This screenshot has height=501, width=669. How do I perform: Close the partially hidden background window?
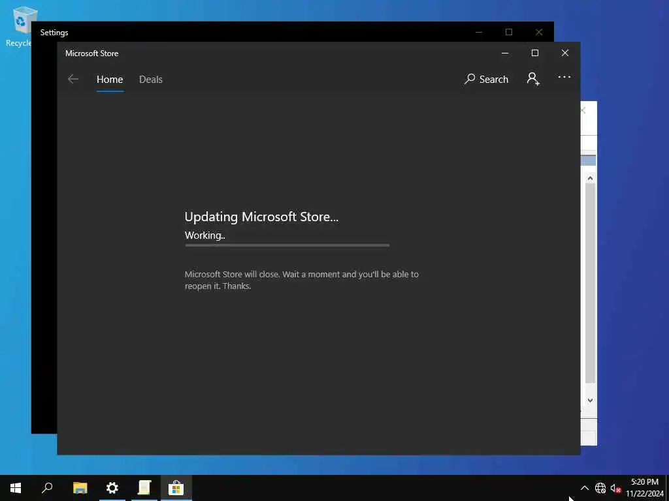tap(583, 110)
